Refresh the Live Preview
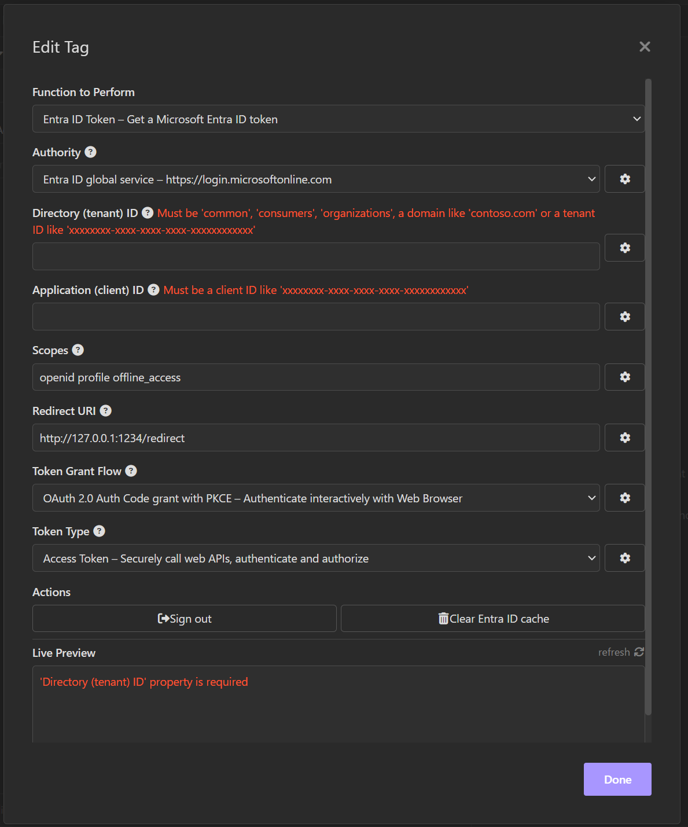This screenshot has height=827, width=688. [x=621, y=652]
